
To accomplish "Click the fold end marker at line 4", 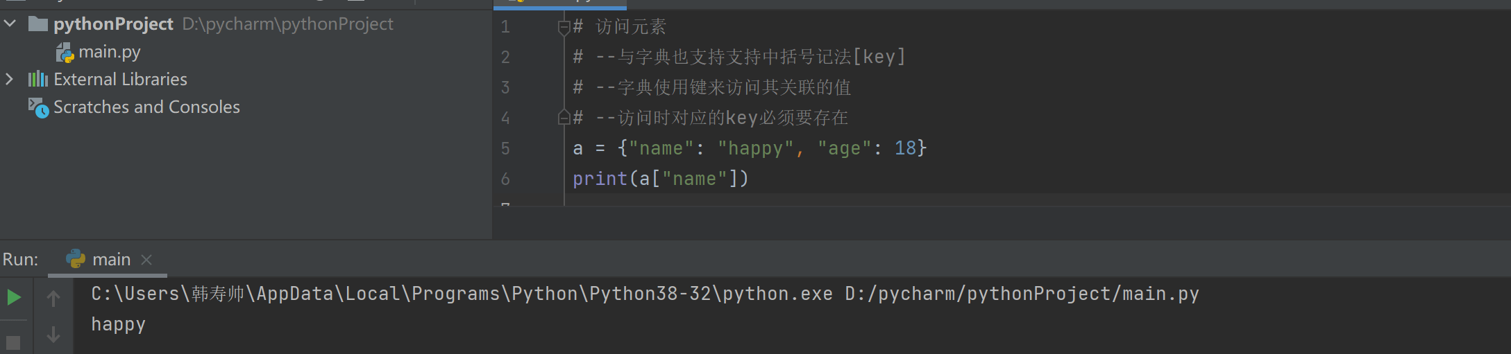I will click(x=564, y=118).
